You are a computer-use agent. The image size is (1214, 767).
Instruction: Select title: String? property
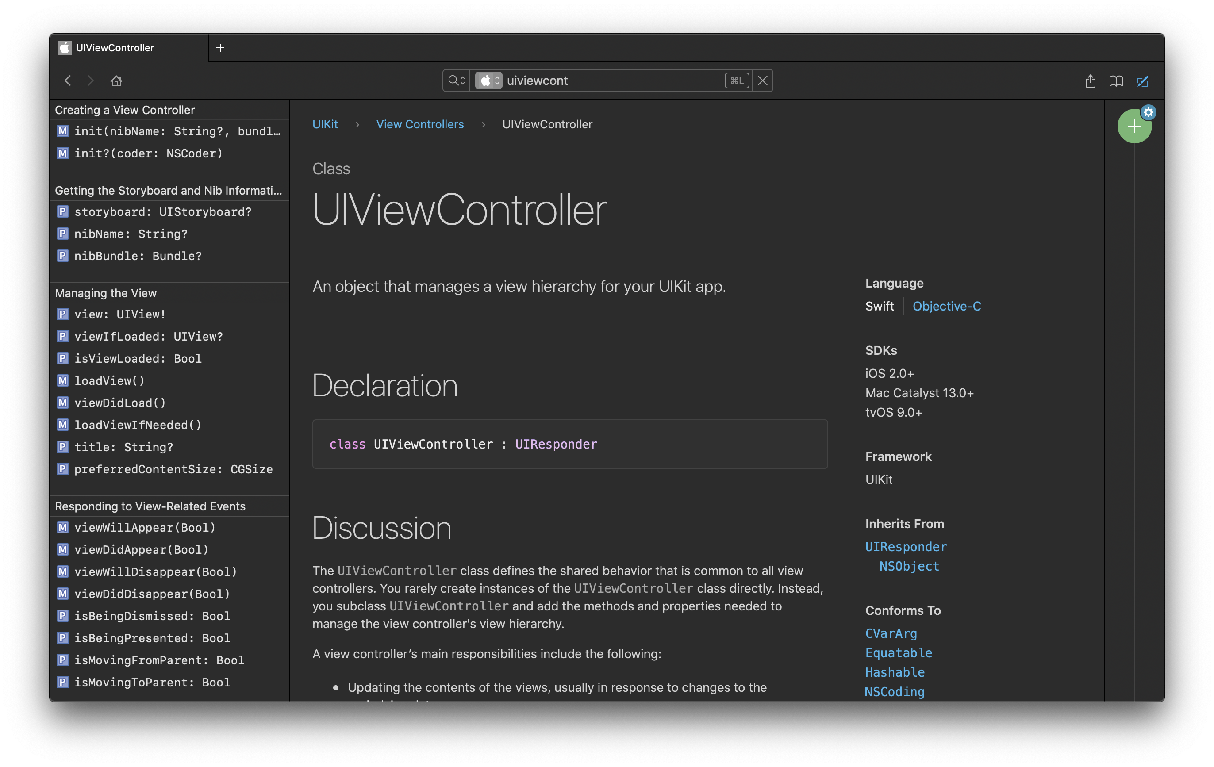pos(169,448)
